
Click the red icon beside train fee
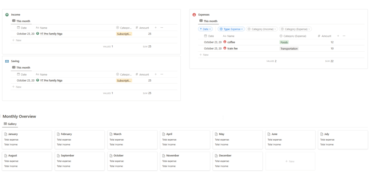coord(225,48)
